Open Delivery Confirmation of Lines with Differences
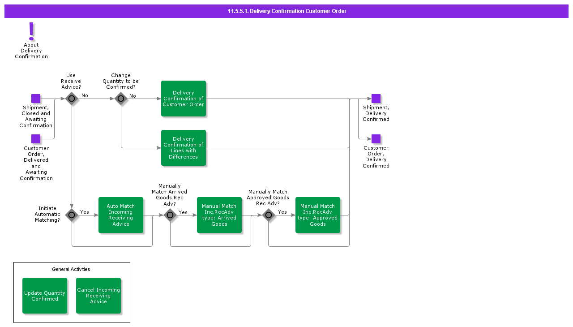The image size is (573, 327). click(184, 148)
